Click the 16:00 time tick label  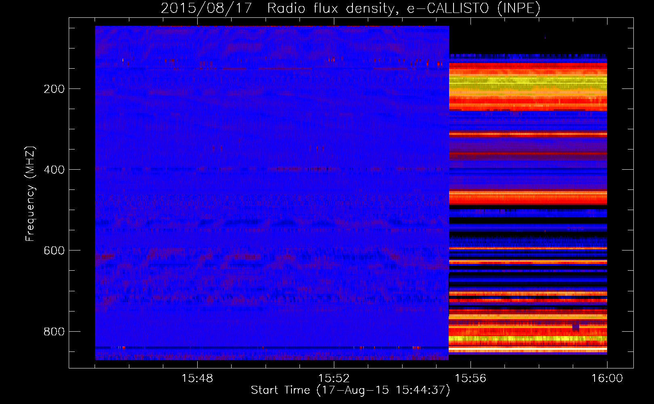tap(607, 379)
